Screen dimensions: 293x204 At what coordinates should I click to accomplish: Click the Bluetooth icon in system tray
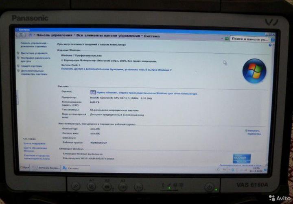click(233, 170)
